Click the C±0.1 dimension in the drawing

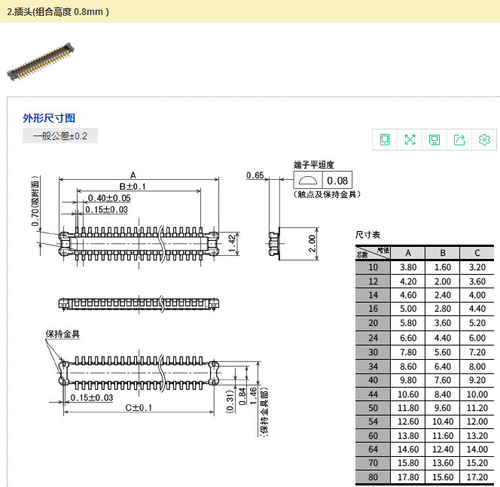[139, 408]
